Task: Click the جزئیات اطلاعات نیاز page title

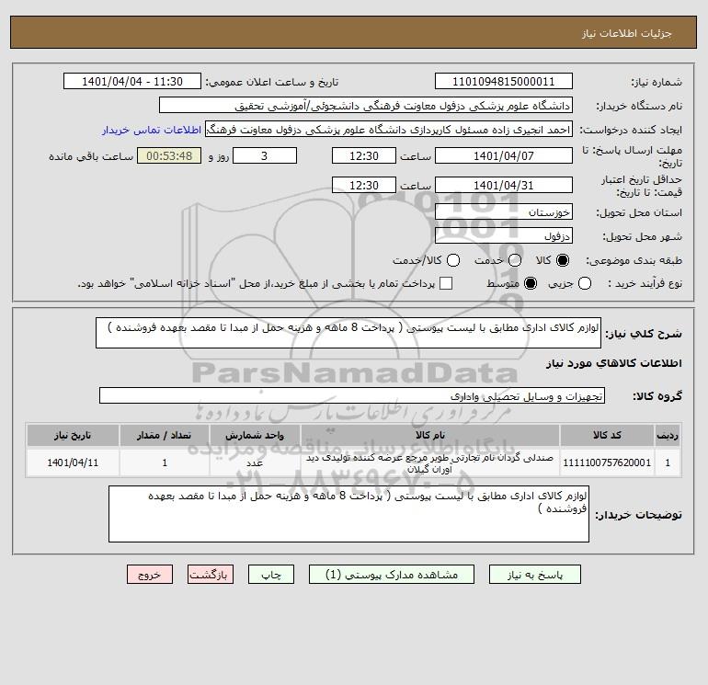Action: pos(627,33)
